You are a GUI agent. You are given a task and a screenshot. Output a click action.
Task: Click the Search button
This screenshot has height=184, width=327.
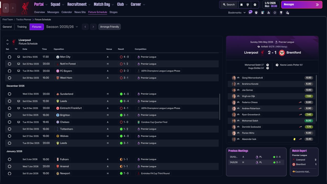coord(229,5)
